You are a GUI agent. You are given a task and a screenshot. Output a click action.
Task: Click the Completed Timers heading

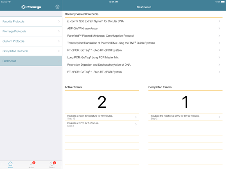pyautogui.click(x=160, y=87)
